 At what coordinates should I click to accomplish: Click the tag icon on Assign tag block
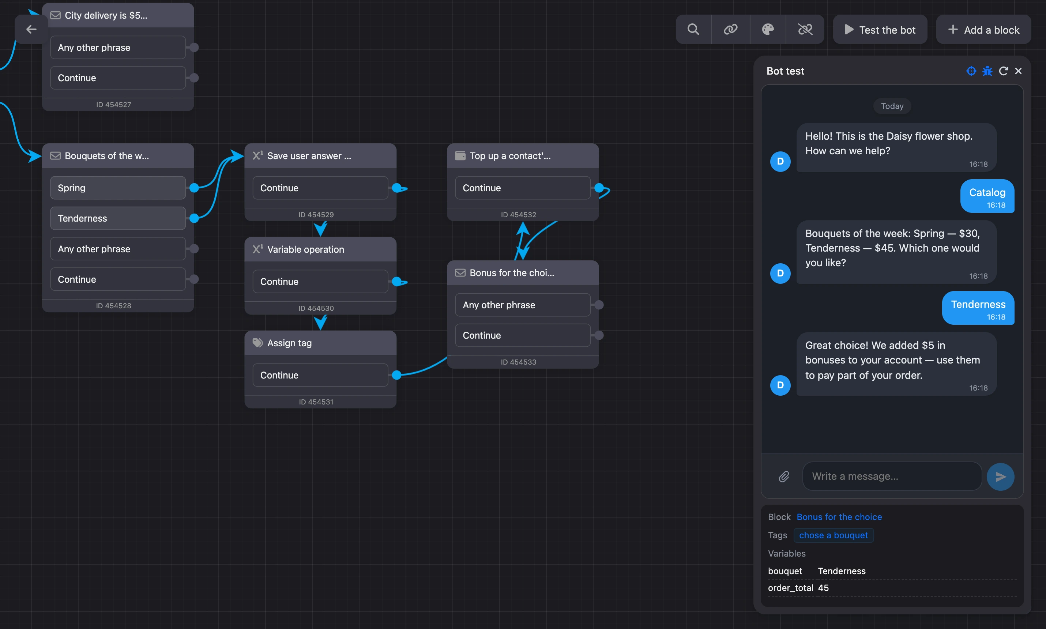(258, 342)
